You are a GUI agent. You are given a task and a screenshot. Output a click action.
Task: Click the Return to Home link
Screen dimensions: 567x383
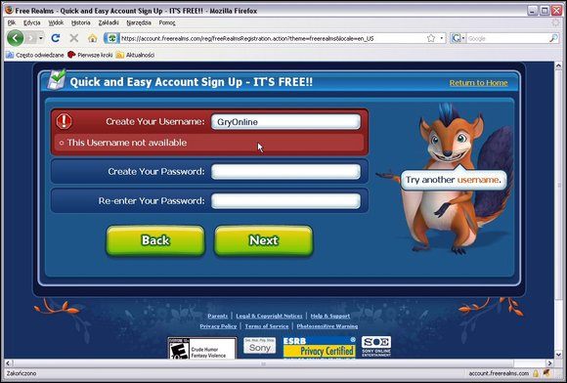coord(478,83)
